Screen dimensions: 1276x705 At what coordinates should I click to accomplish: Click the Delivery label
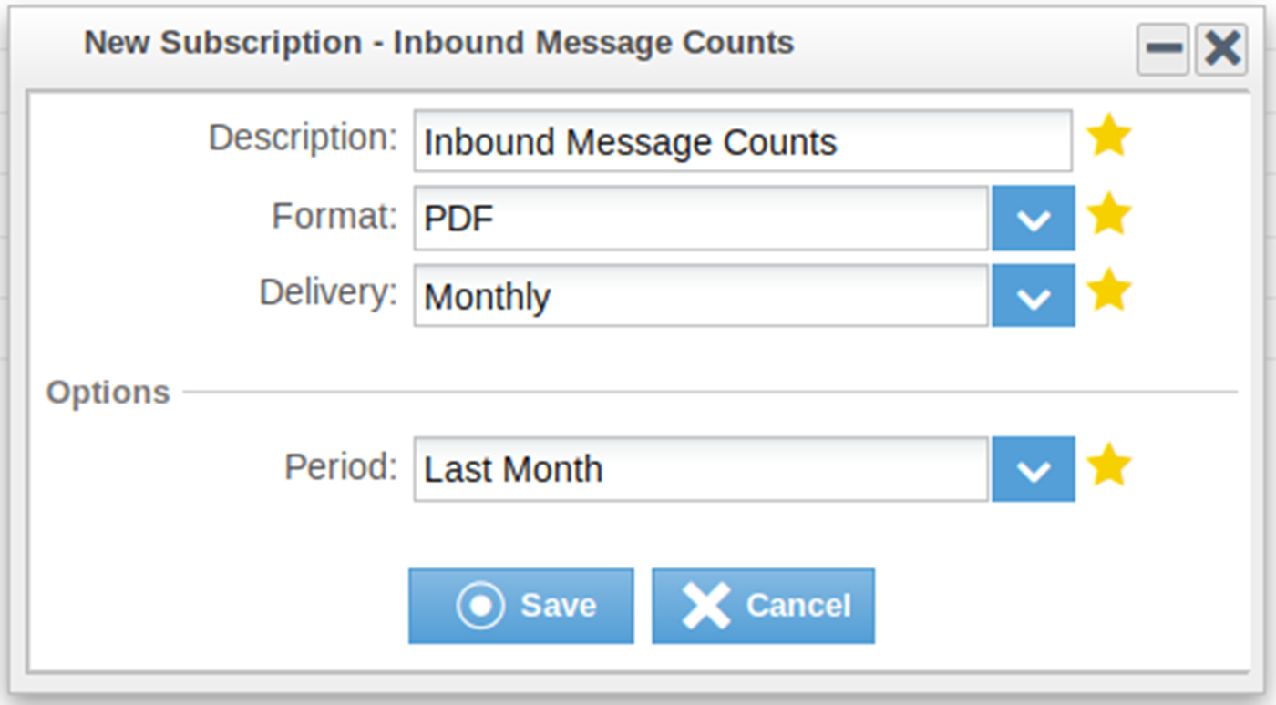point(328,292)
